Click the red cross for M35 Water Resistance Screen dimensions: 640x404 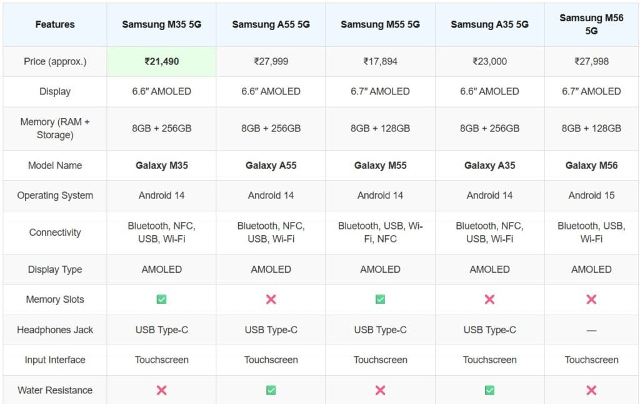(162, 390)
